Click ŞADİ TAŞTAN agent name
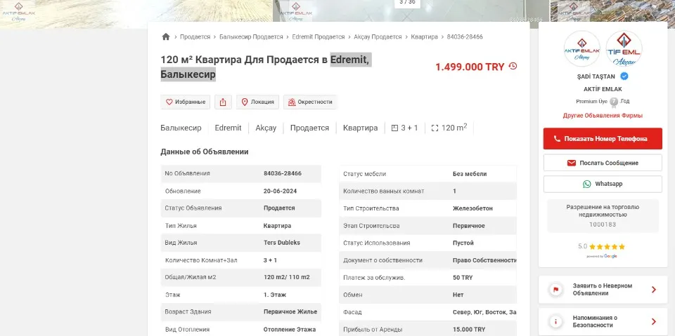Screen dimensions: 675x336 coord(596,76)
